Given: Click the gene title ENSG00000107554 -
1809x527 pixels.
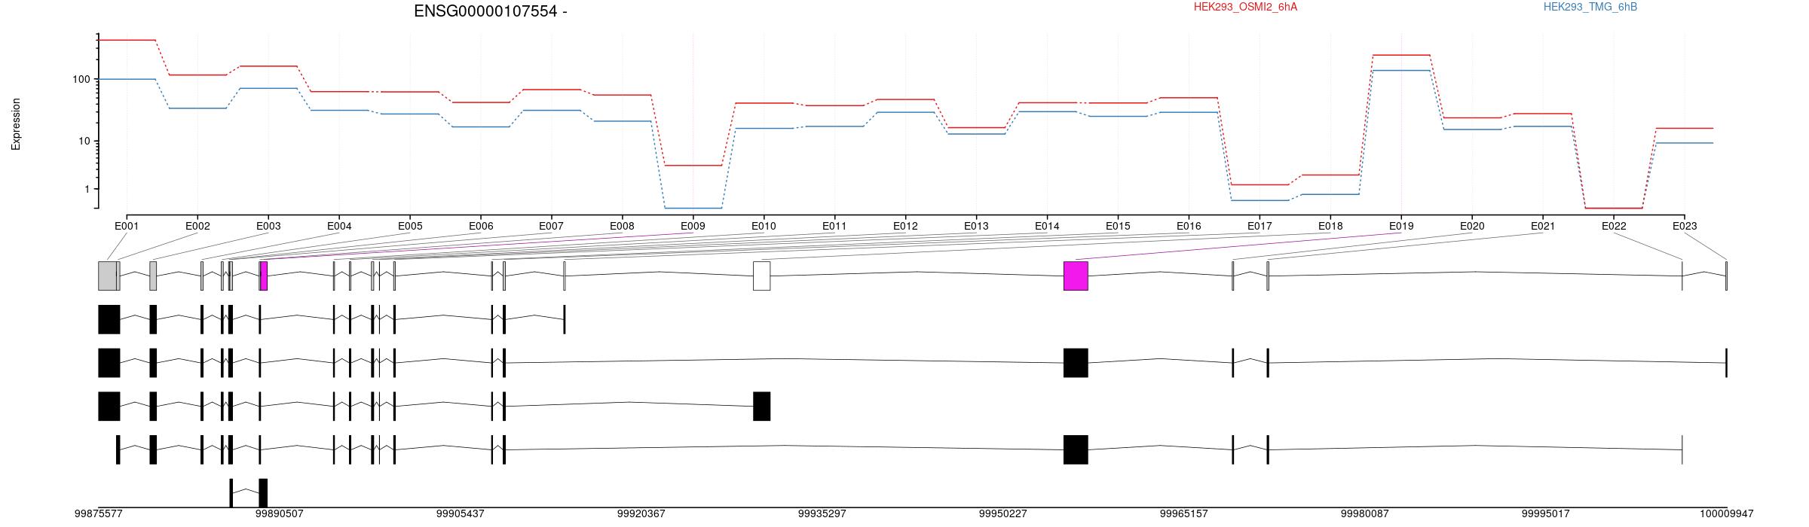Looking at the screenshot, I should (x=491, y=11).
